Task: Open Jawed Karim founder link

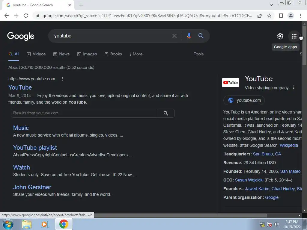Action: 257,189
